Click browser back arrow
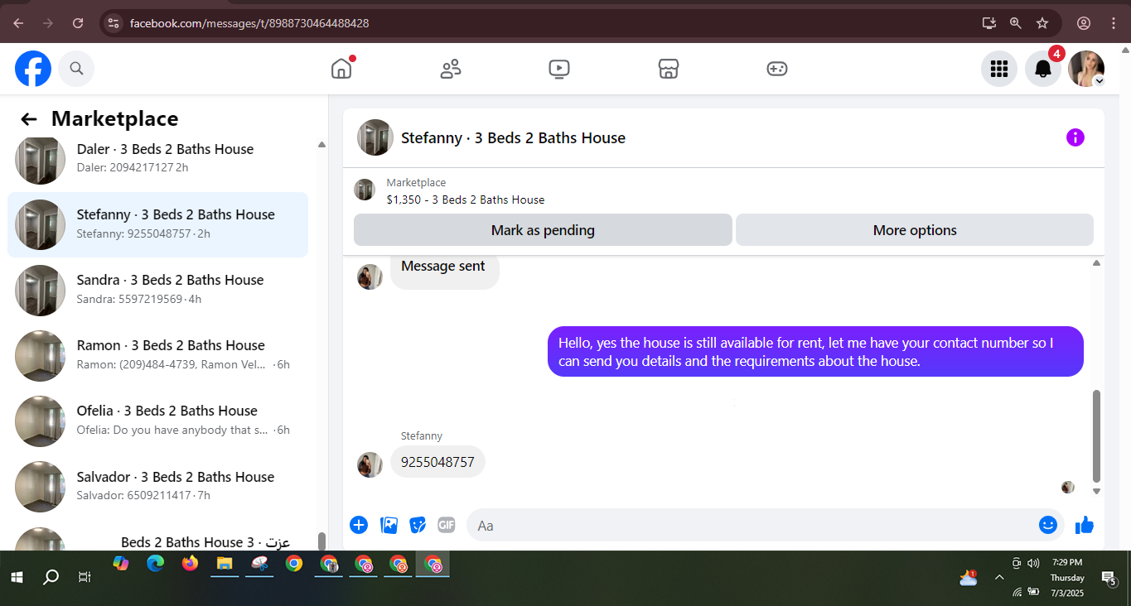 point(18,23)
